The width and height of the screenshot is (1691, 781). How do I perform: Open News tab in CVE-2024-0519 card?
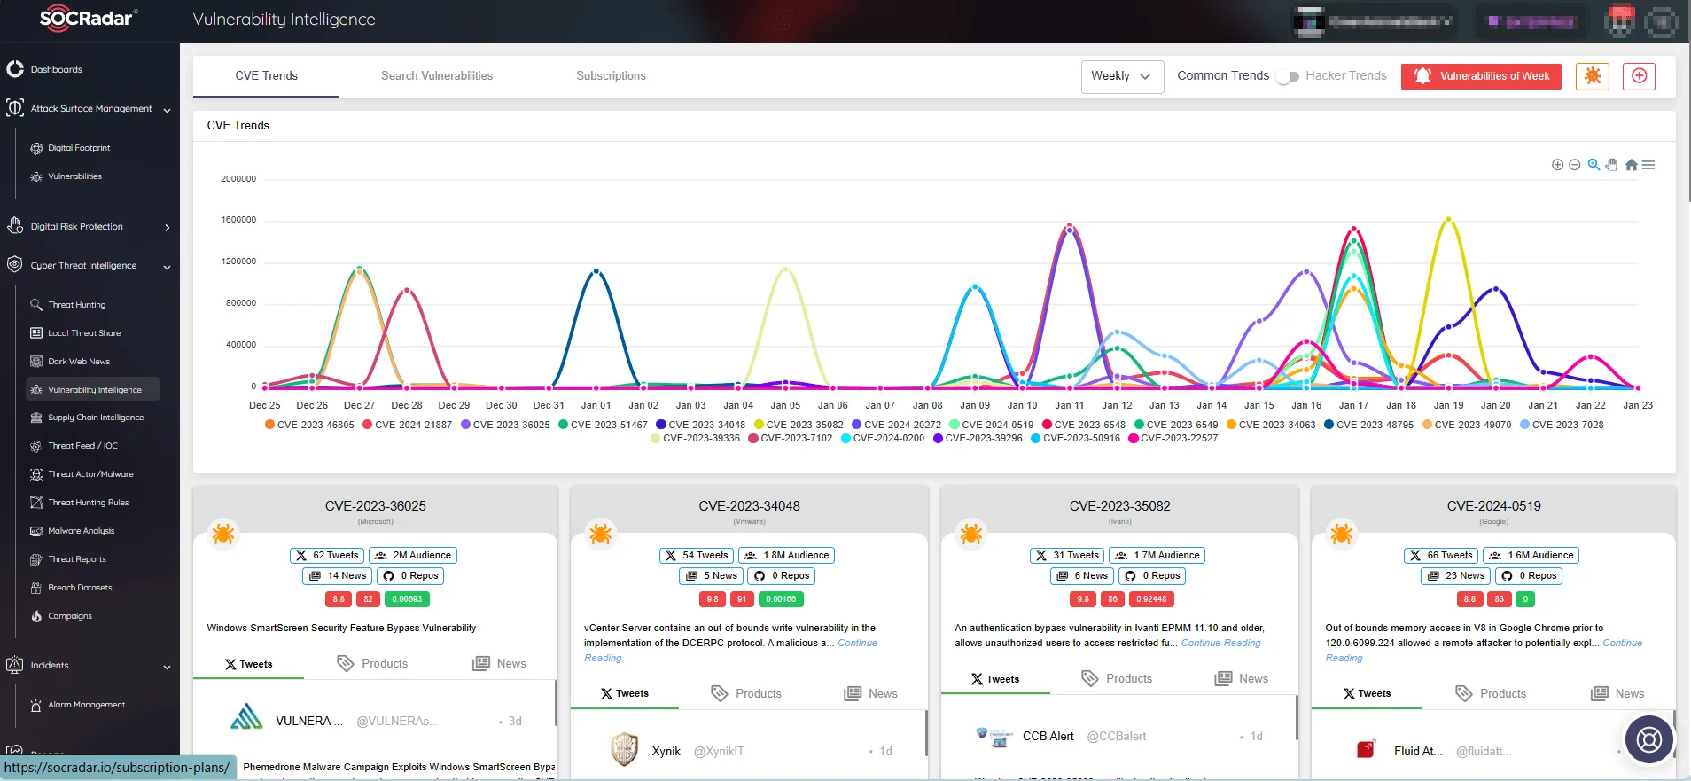click(x=1617, y=693)
